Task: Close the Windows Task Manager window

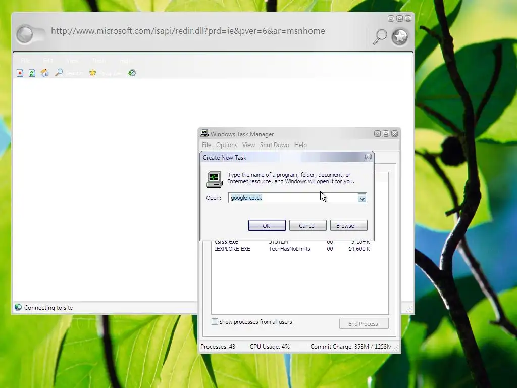Action: pyautogui.click(x=394, y=133)
